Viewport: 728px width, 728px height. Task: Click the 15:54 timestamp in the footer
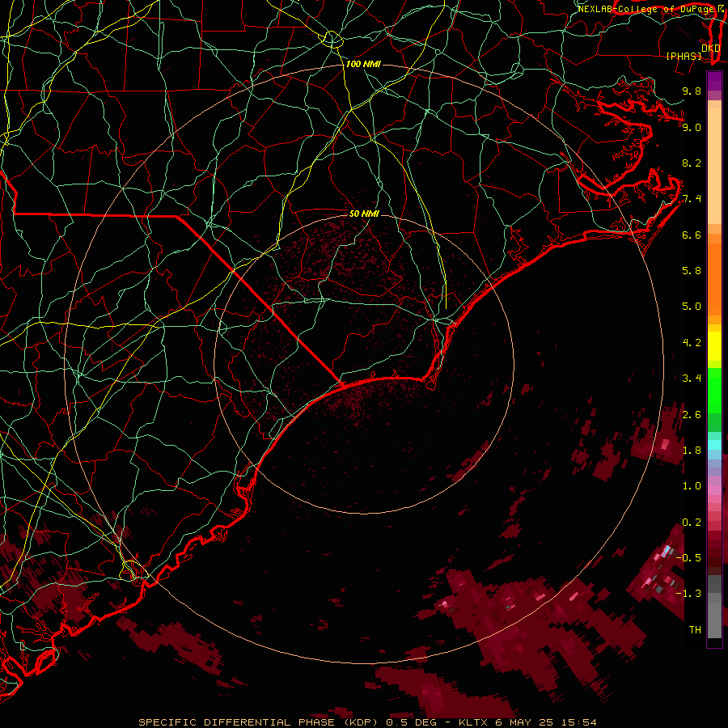point(580,722)
